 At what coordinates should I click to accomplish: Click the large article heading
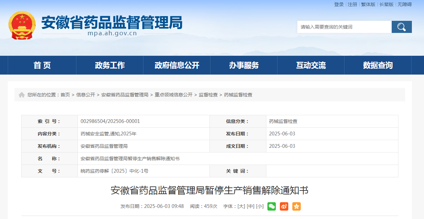click(209, 190)
